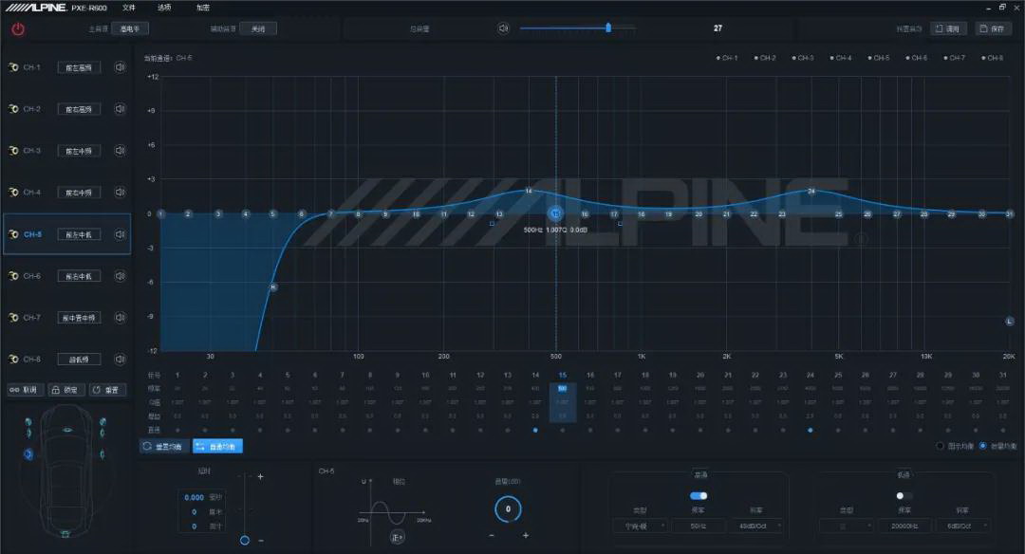
Task: Increase channel gain with plus icon
Action: pos(526,535)
